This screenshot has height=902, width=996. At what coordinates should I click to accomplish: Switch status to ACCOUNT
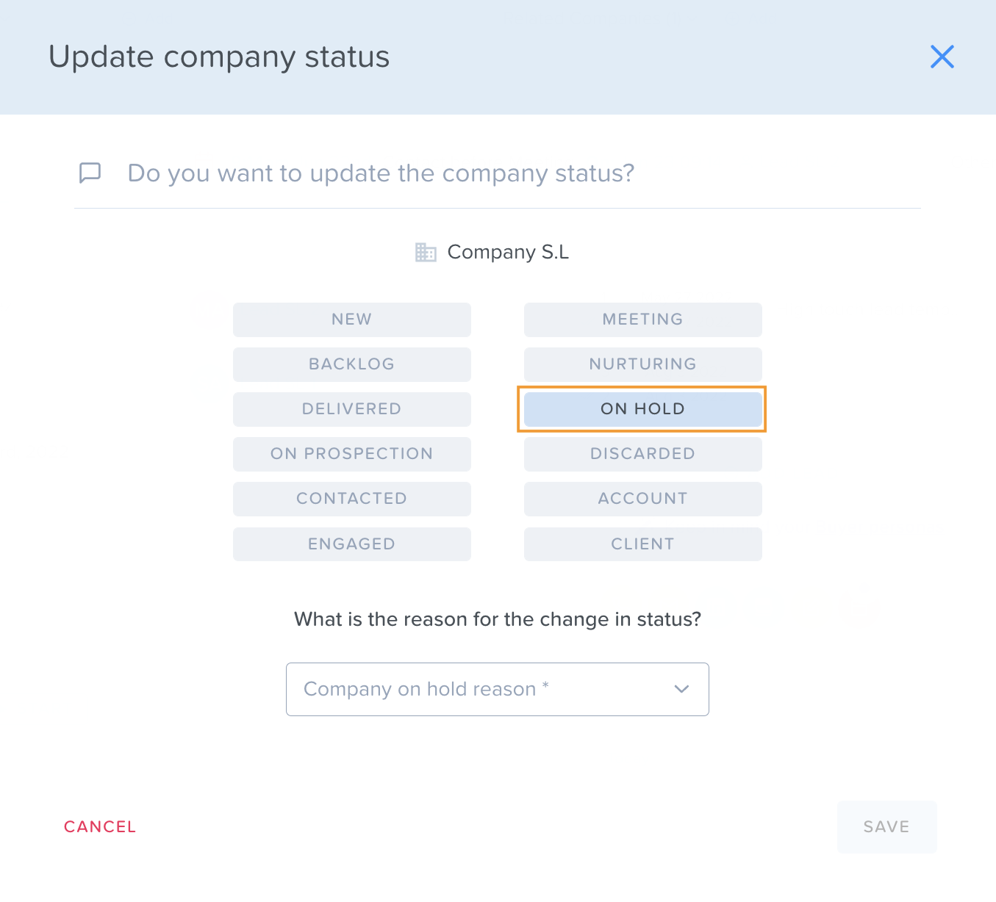coord(643,499)
